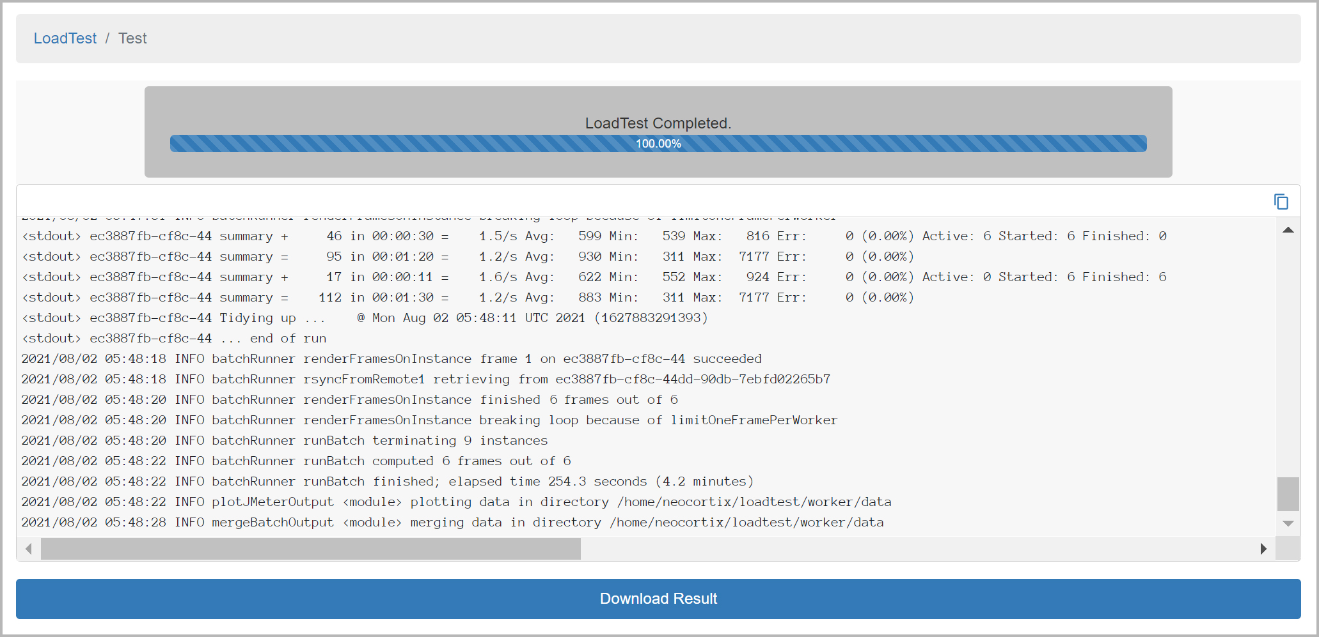This screenshot has width=1319, height=637.
Task: Click log line 'rsyncFromRemote1 retrieving from'
Action: tap(426, 379)
